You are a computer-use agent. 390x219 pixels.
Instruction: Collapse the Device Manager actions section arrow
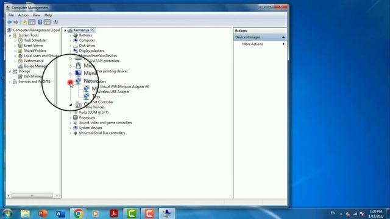click(x=283, y=37)
